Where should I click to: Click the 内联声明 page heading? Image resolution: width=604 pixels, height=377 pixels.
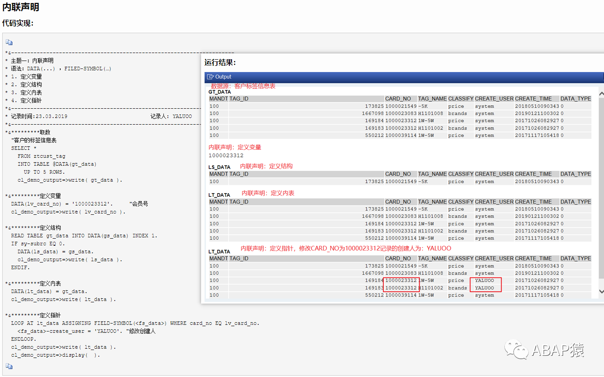point(20,7)
